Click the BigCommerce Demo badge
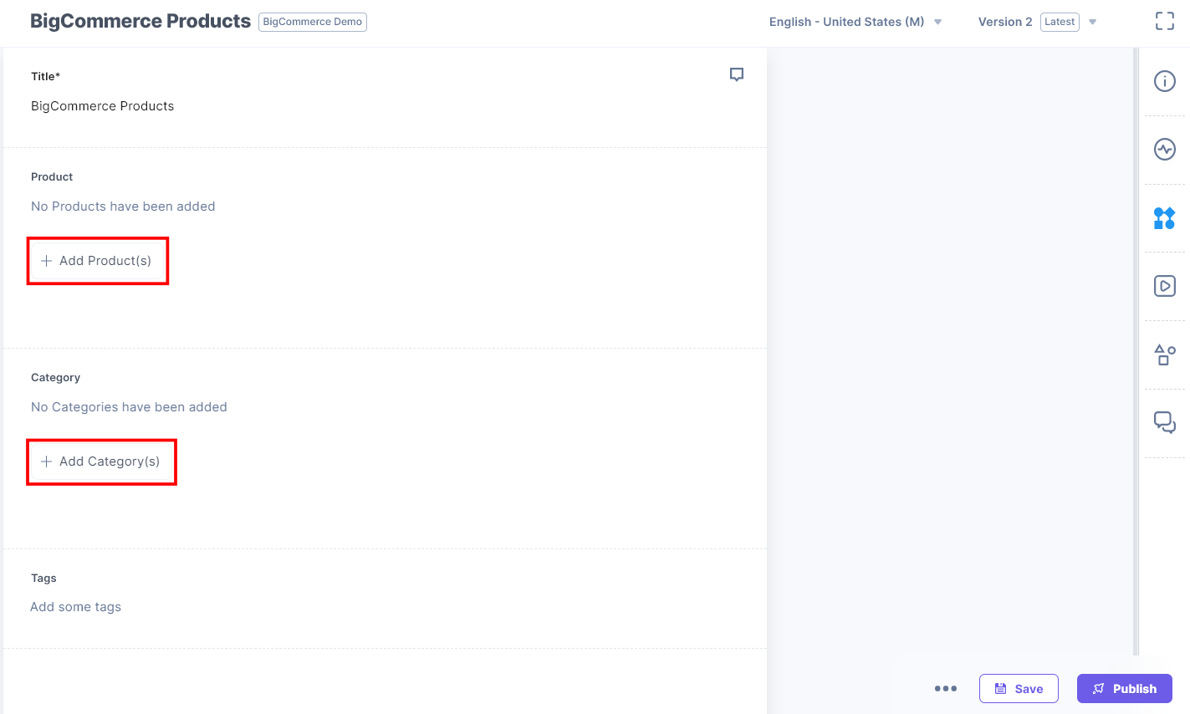This screenshot has height=714, width=1190. [313, 22]
